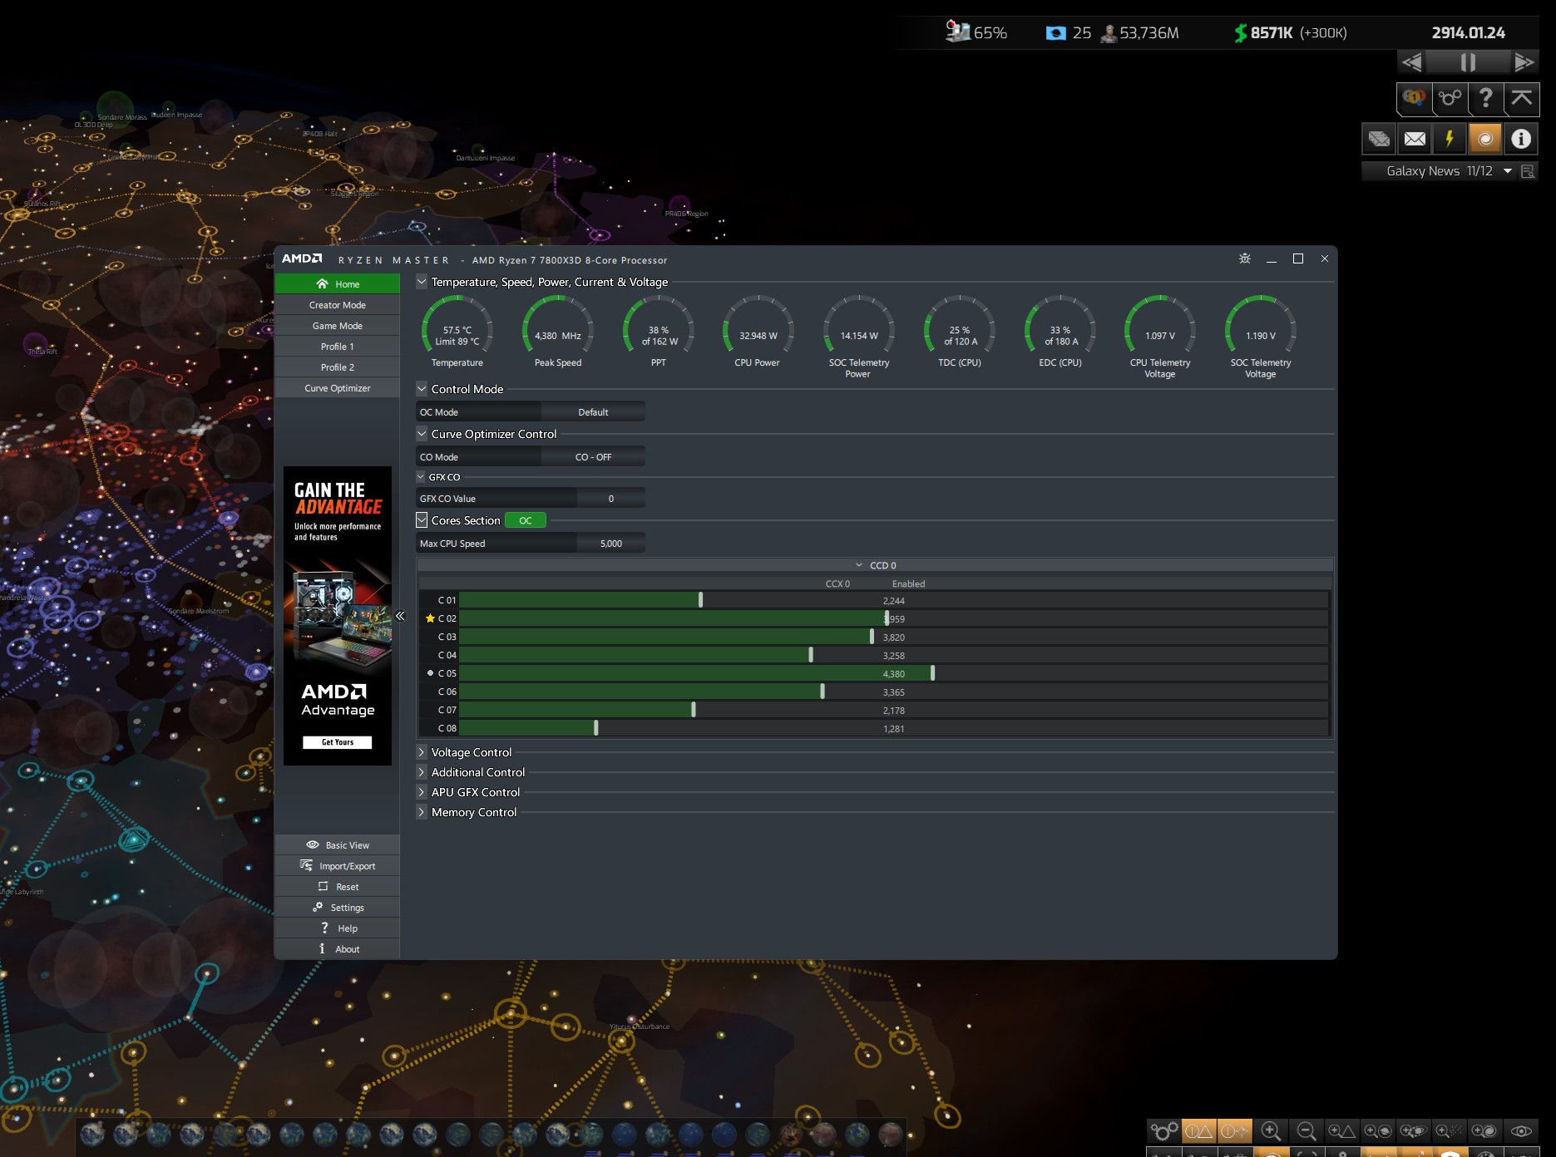Zoom to full galaxy level icon
Image resolution: width=1556 pixels, height=1157 pixels.
pyautogui.click(x=1484, y=1130)
